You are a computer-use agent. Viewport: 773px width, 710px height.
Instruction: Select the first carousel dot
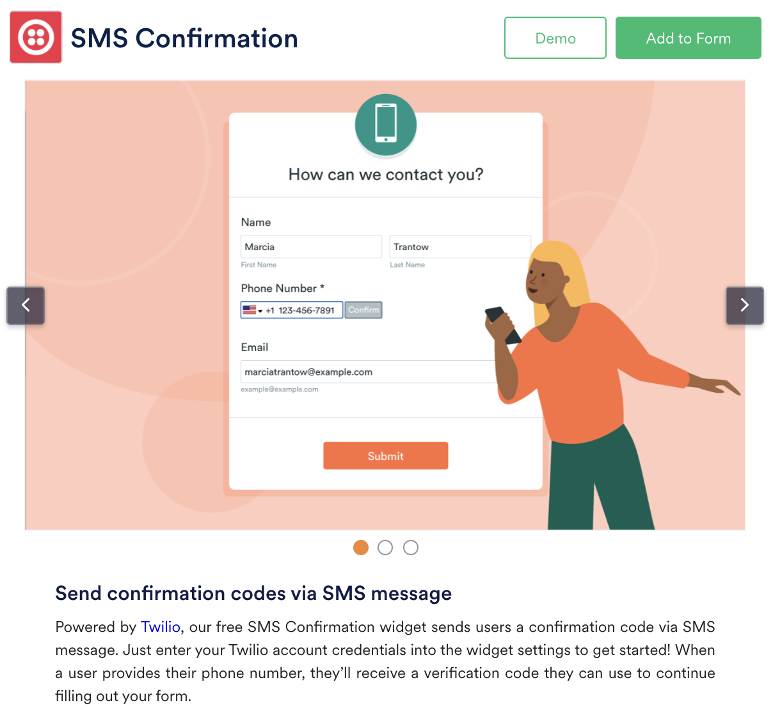[361, 548]
